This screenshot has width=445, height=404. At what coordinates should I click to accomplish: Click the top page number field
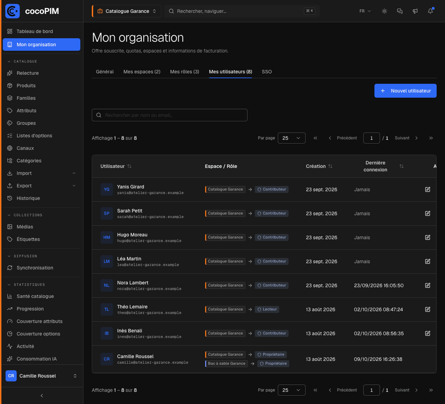pos(372,138)
